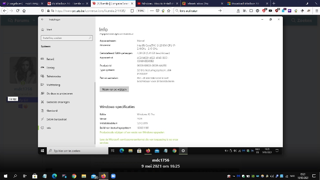
Task: Open new browser tab with plus
Action: pyautogui.click(x=274, y=3)
